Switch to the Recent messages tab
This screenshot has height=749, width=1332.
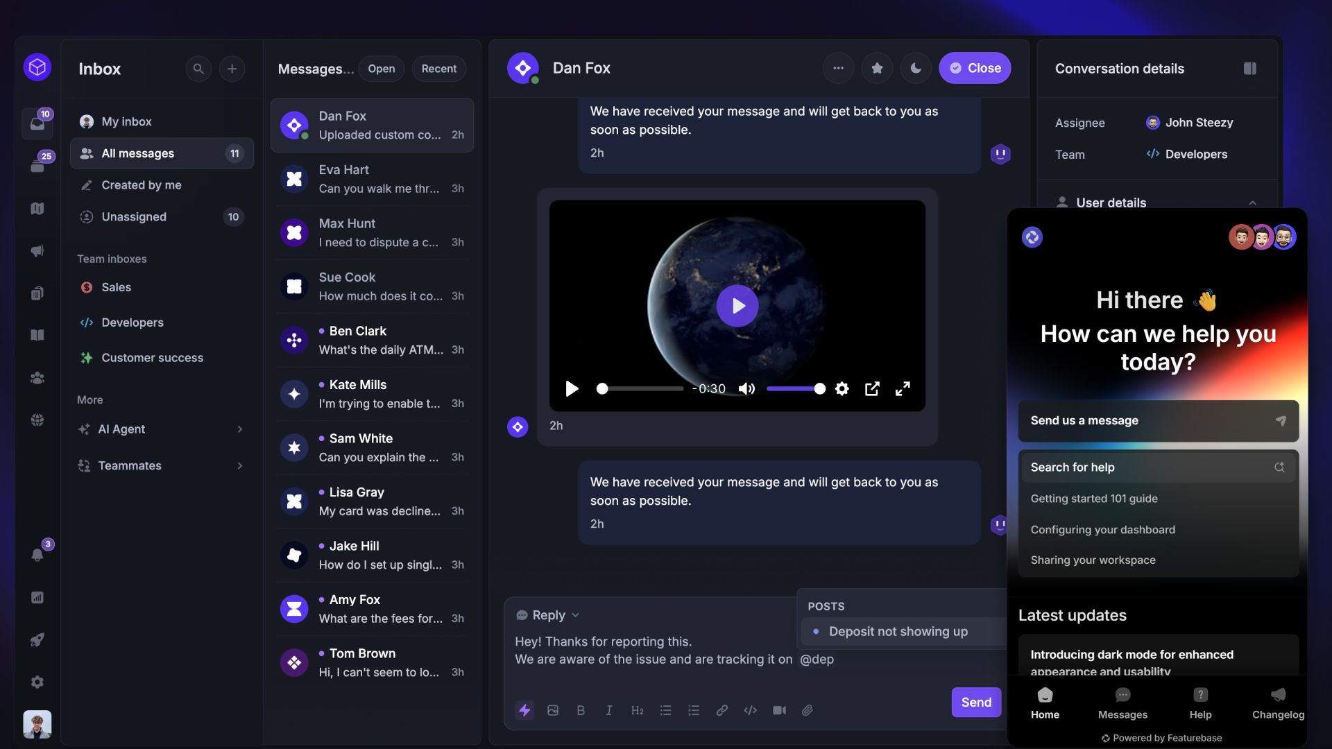pyautogui.click(x=438, y=69)
